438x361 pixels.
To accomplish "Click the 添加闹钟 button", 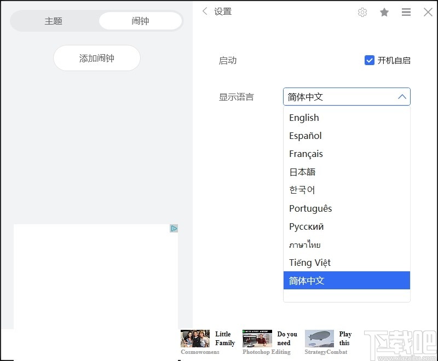I will coord(96,58).
